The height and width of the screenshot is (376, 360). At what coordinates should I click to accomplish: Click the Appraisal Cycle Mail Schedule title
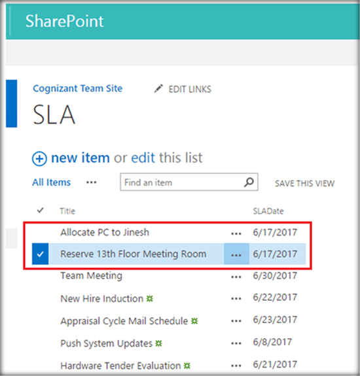coord(124,321)
